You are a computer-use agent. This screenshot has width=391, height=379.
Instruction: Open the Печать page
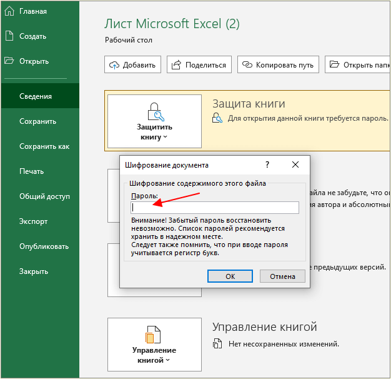(x=40, y=171)
